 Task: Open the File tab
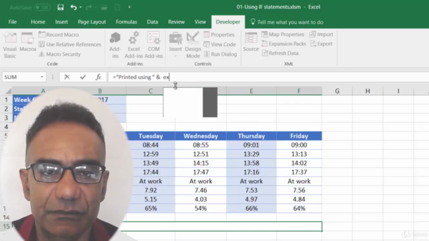click(x=13, y=22)
